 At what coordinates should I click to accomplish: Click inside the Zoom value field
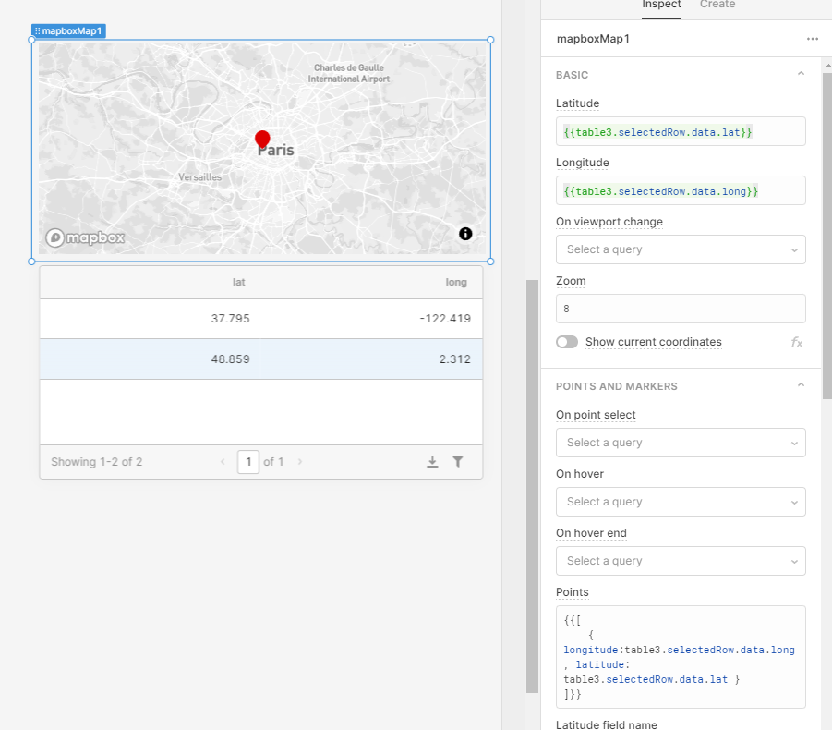680,309
